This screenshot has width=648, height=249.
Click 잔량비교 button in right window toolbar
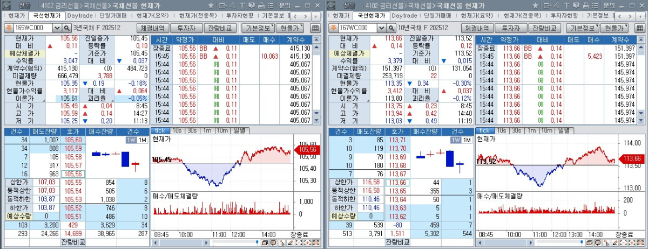click(x=544, y=28)
